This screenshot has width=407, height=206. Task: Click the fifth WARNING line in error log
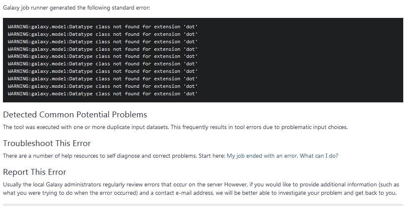coord(103,57)
